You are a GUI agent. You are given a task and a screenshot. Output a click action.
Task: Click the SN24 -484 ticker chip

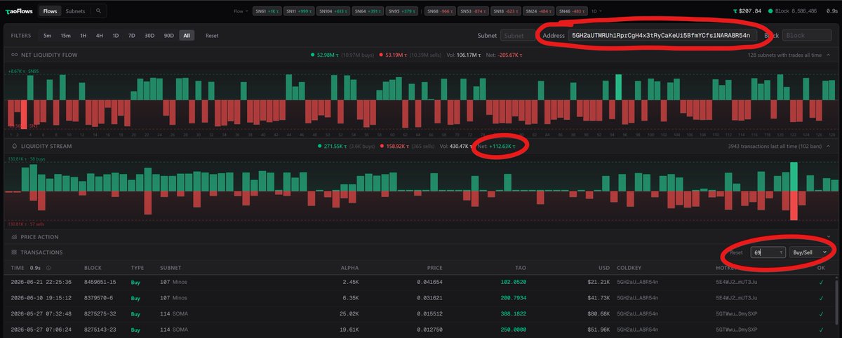(537, 12)
